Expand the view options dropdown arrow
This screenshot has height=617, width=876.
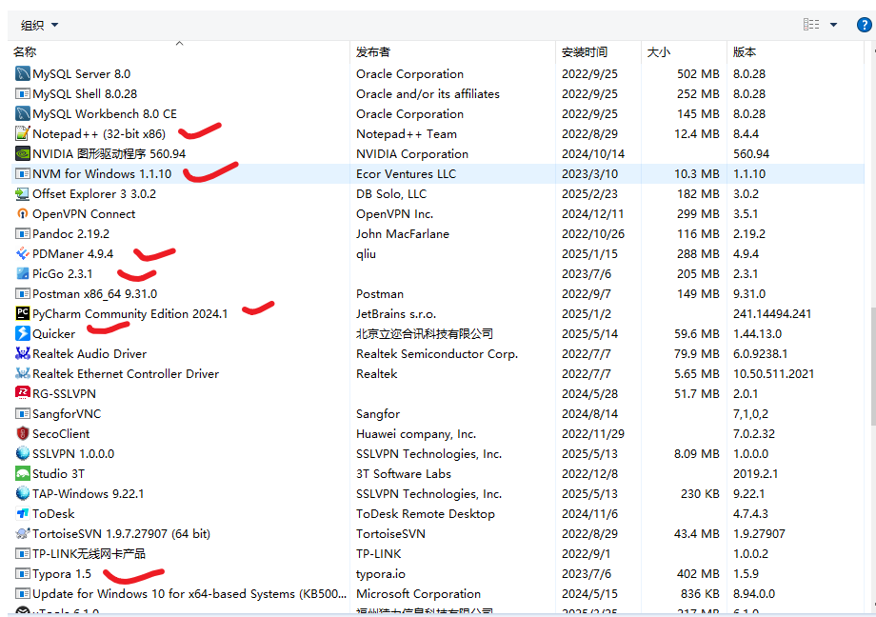coord(833,25)
